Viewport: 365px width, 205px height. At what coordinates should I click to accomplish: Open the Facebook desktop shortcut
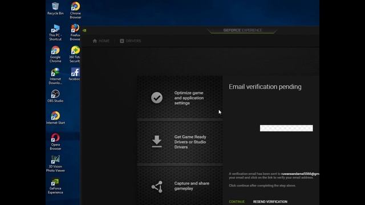click(75, 75)
